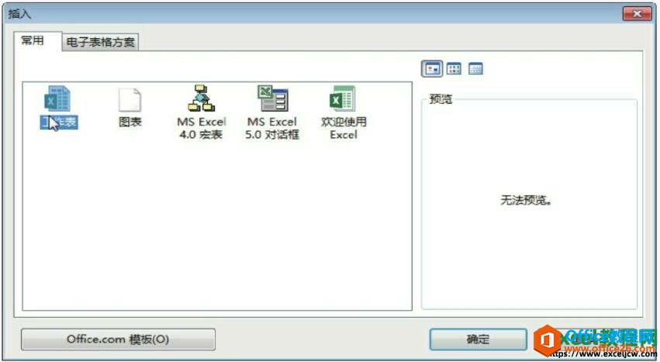660x362 pixels.
Task: Select MS Excel 4.0 宏表 template
Action: click(201, 113)
